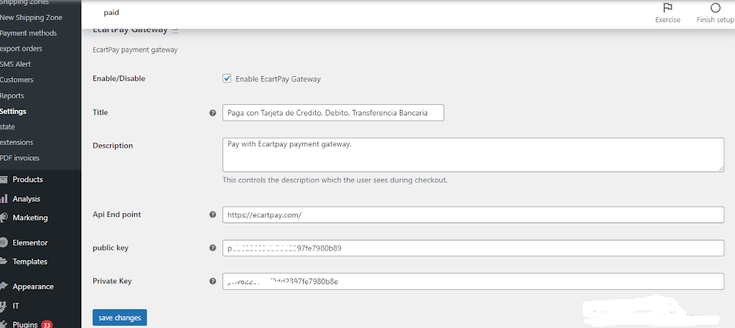
Task: Open export orders menu item
Action: click(21, 48)
